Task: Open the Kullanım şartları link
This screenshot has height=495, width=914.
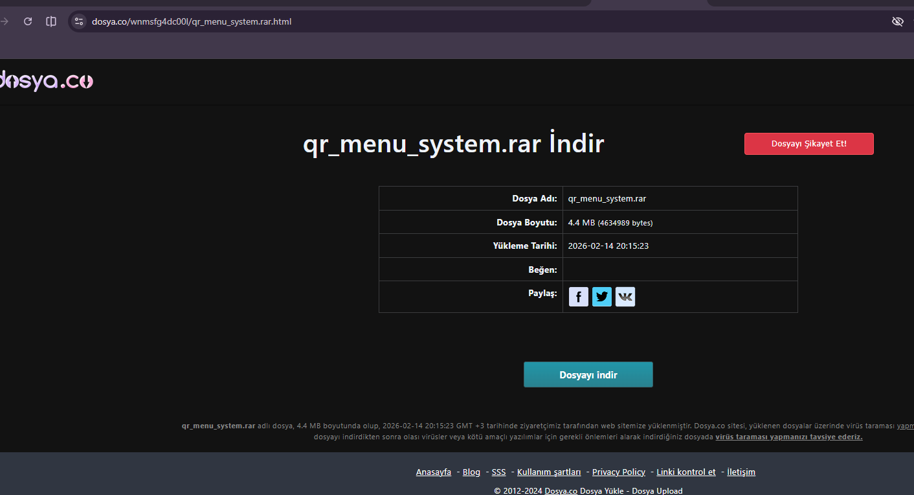Action: pyautogui.click(x=549, y=472)
